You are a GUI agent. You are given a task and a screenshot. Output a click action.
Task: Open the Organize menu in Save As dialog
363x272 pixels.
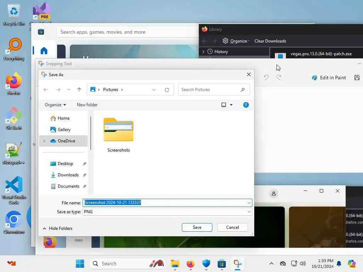[x=55, y=105]
